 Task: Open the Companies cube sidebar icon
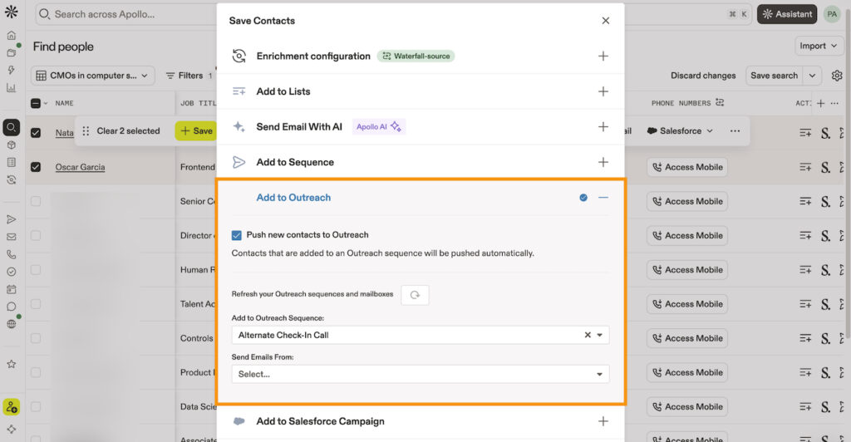pos(11,145)
